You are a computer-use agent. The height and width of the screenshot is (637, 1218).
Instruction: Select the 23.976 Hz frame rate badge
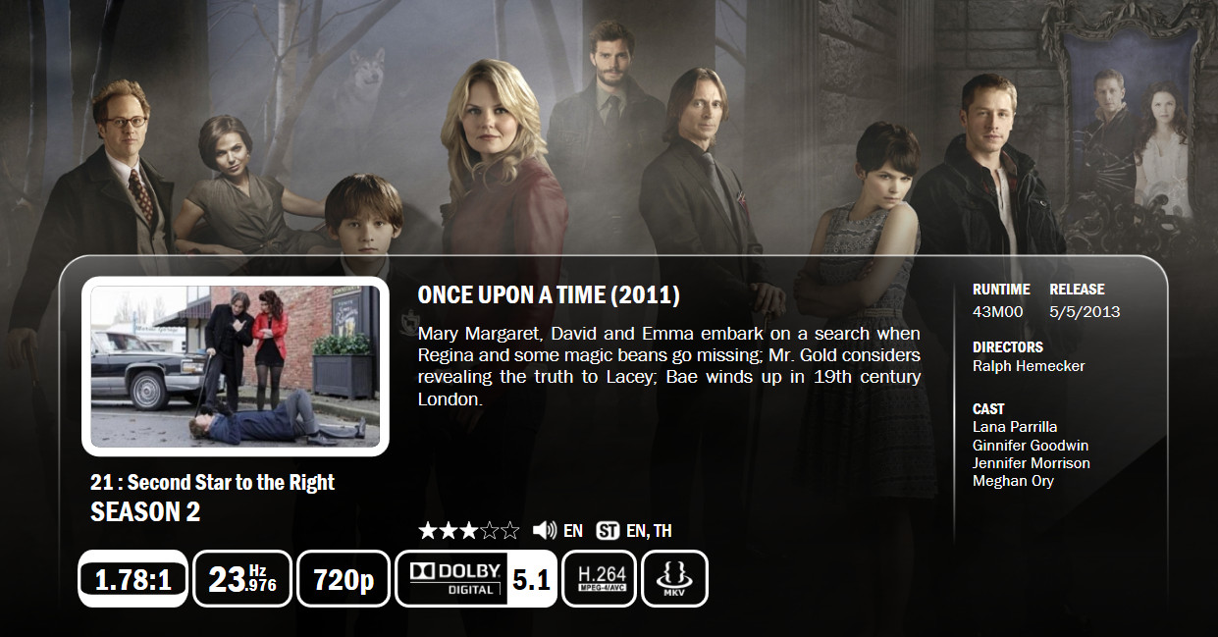coord(242,579)
